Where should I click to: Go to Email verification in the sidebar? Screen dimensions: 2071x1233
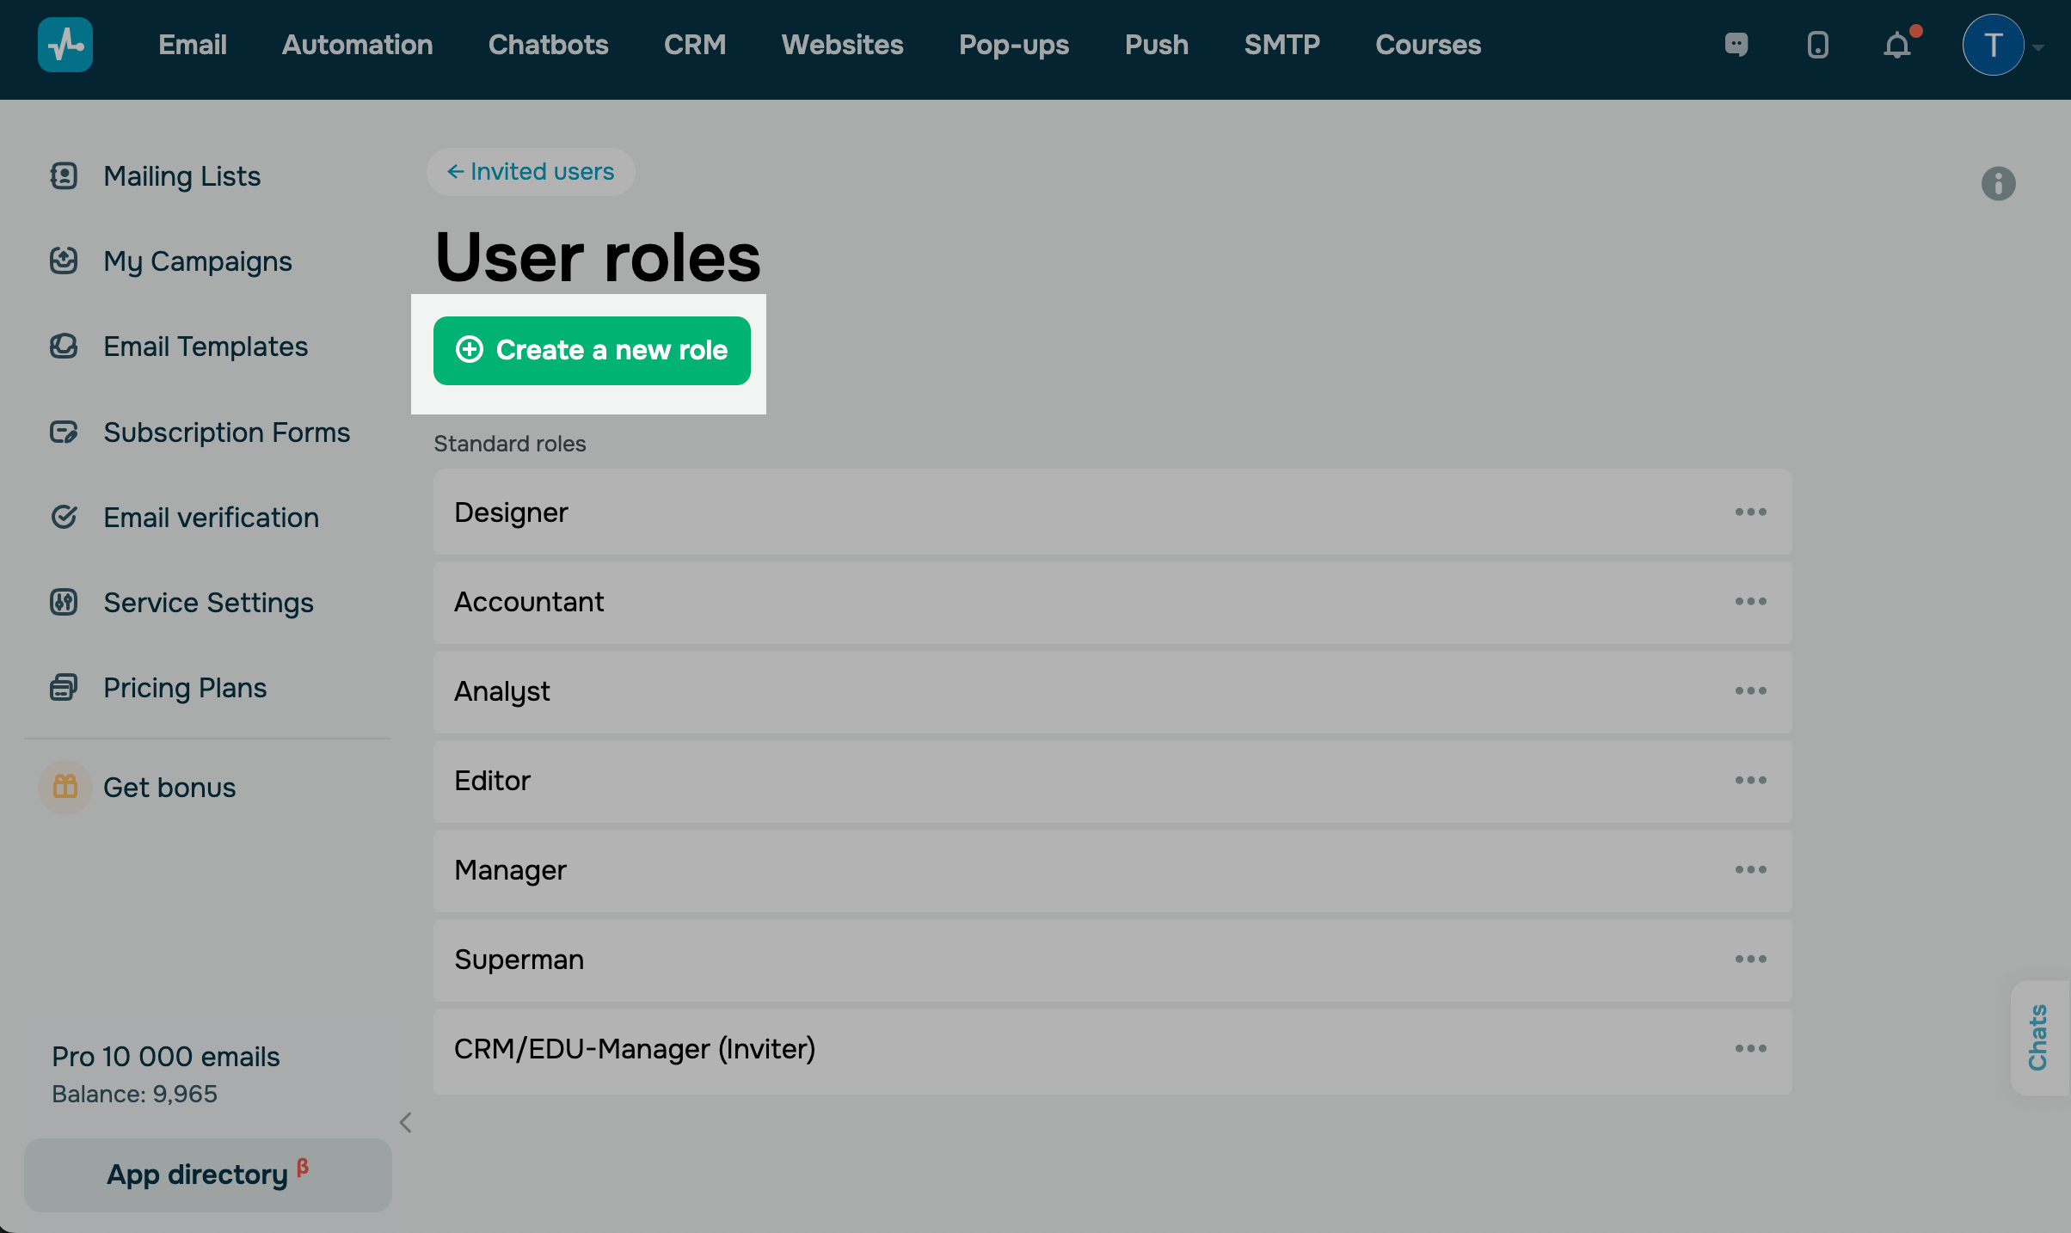click(x=211, y=518)
